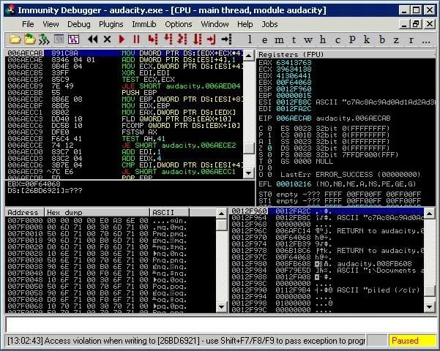Show the Log window with 'l' button
440x351 pixels.
coord(250,39)
